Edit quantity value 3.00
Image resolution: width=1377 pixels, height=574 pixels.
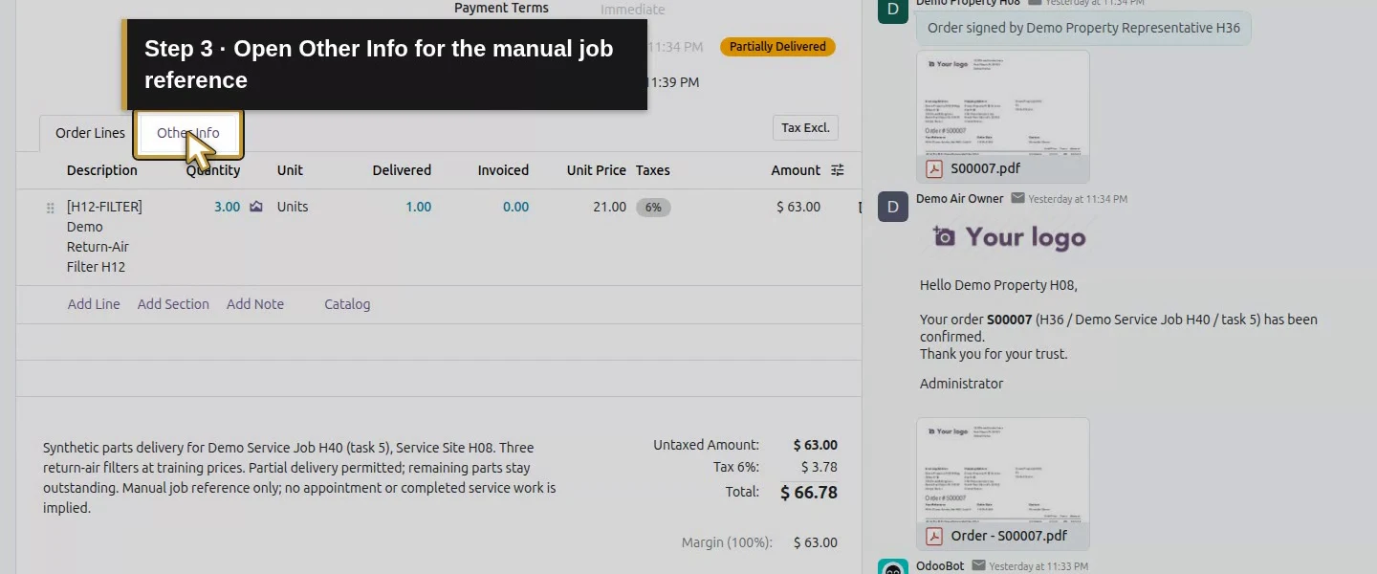tap(227, 207)
